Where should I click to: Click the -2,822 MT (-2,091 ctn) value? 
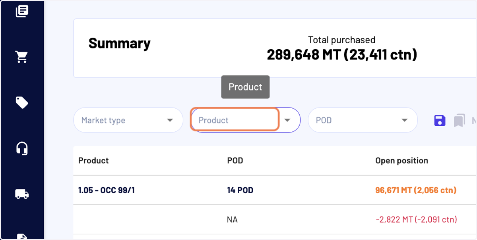(x=416, y=219)
